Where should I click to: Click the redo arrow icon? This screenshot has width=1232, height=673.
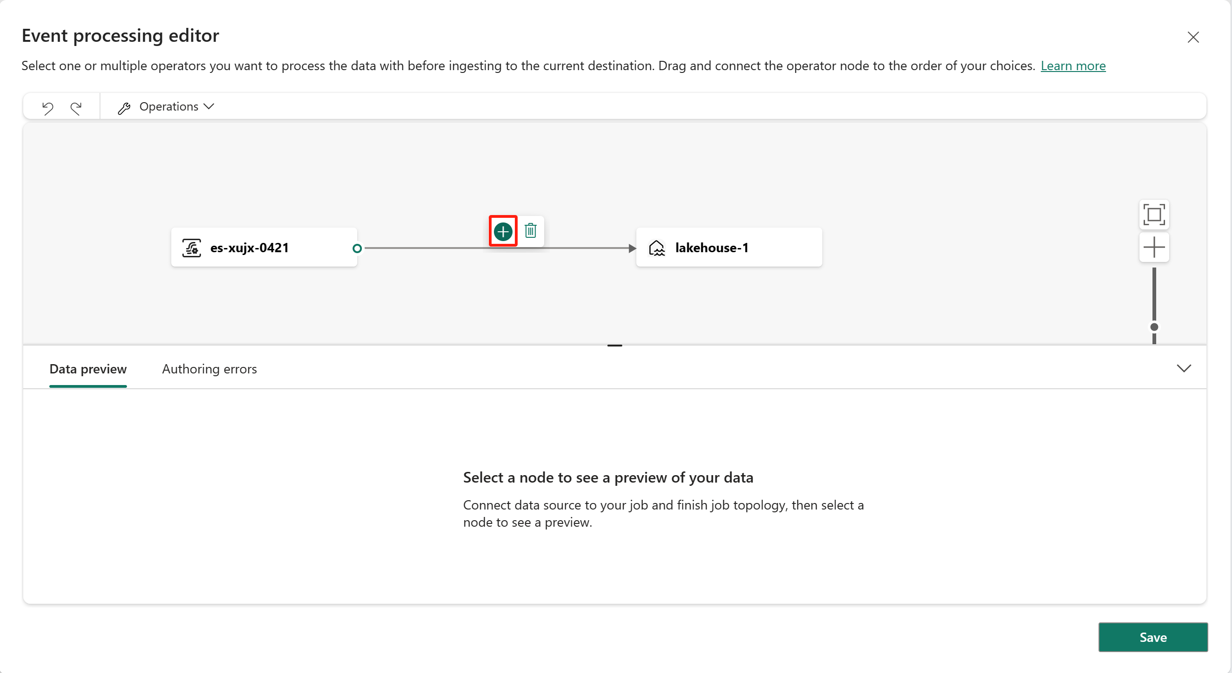click(75, 106)
